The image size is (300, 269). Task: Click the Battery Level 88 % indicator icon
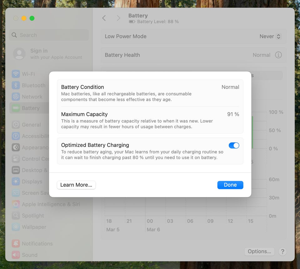coord(132,22)
